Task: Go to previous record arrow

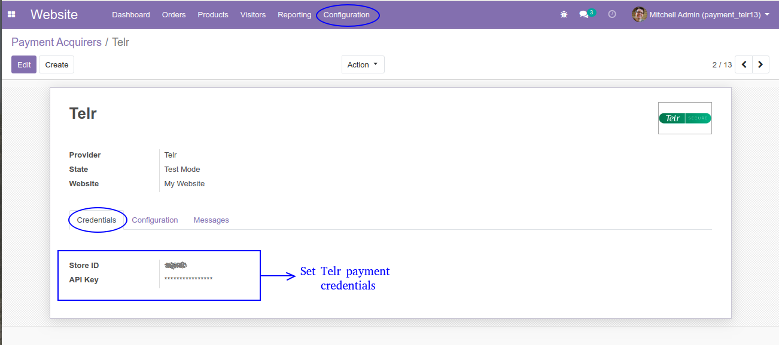Action: [x=744, y=64]
